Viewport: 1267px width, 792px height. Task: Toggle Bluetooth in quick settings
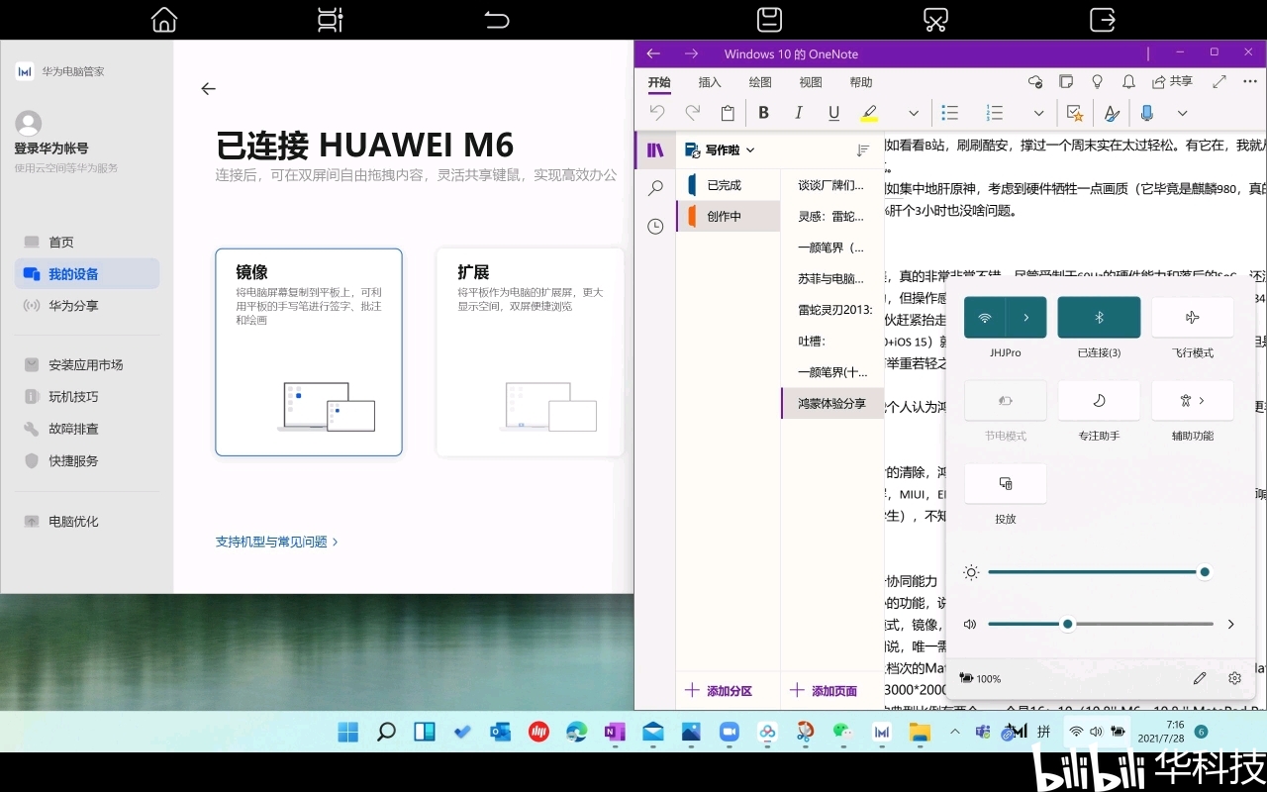click(1099, 318)
